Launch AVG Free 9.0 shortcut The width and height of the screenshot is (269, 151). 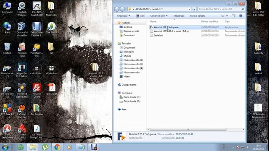pos(7,109)
